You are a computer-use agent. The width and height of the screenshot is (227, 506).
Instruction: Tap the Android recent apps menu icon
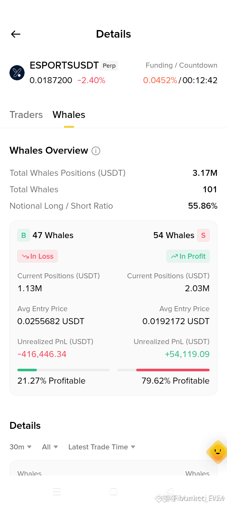click(x=57, y=491)
